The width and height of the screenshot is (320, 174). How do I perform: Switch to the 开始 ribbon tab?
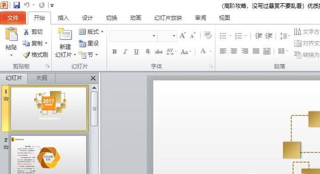click(39, 18)
